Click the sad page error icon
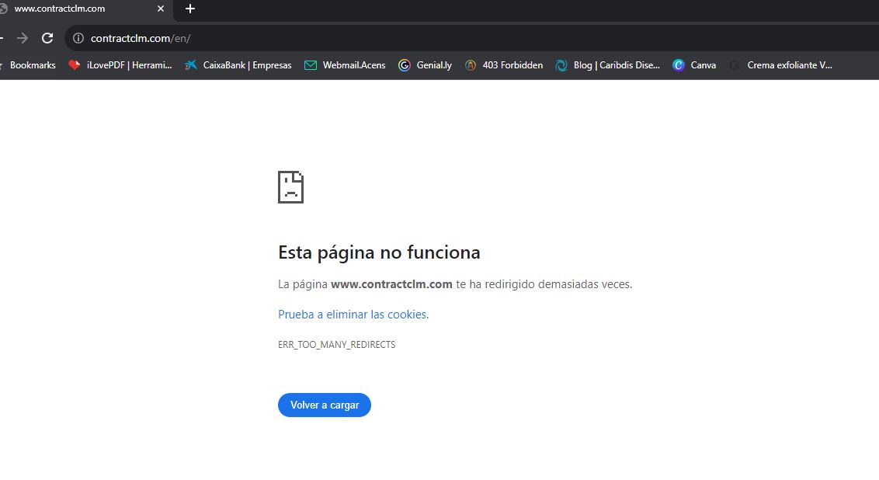The width and height of the screenshot is (879, 480). 291,187
